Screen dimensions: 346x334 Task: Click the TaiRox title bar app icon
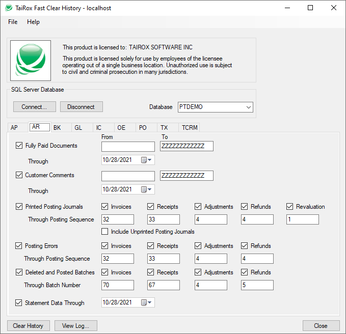[9, 8]
